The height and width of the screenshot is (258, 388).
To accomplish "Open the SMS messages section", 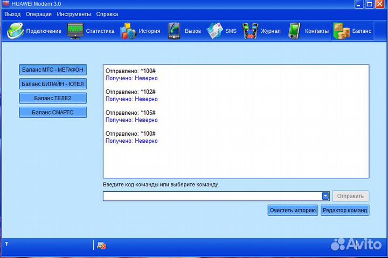I will (221, 31).
